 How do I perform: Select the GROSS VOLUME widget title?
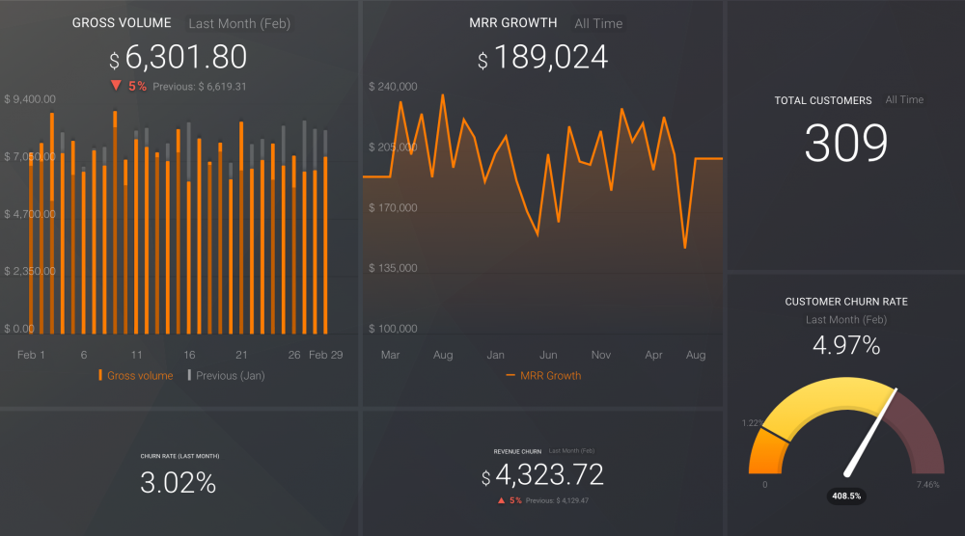tap(122, 23)
